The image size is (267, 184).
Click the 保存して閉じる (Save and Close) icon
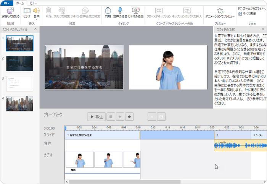[10, 11]
